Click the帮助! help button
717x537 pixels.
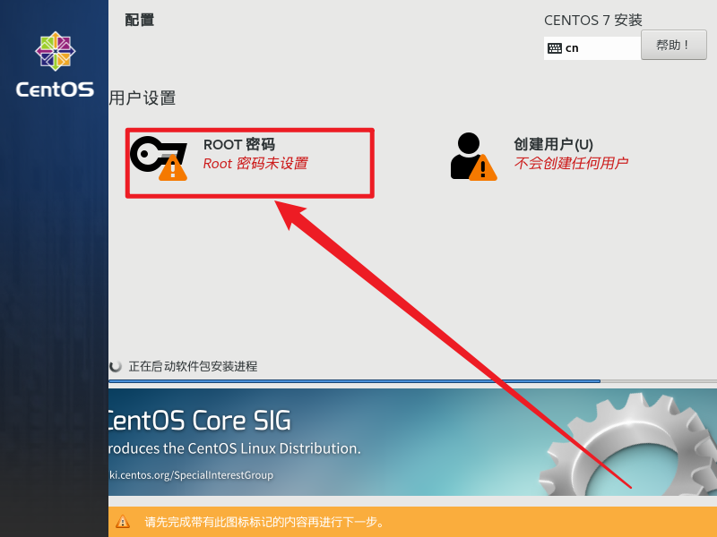click(x=674, y=45)
